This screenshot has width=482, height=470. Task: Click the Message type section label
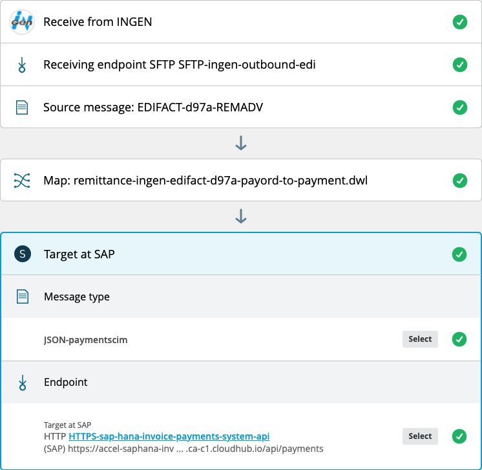pos(77,297)
